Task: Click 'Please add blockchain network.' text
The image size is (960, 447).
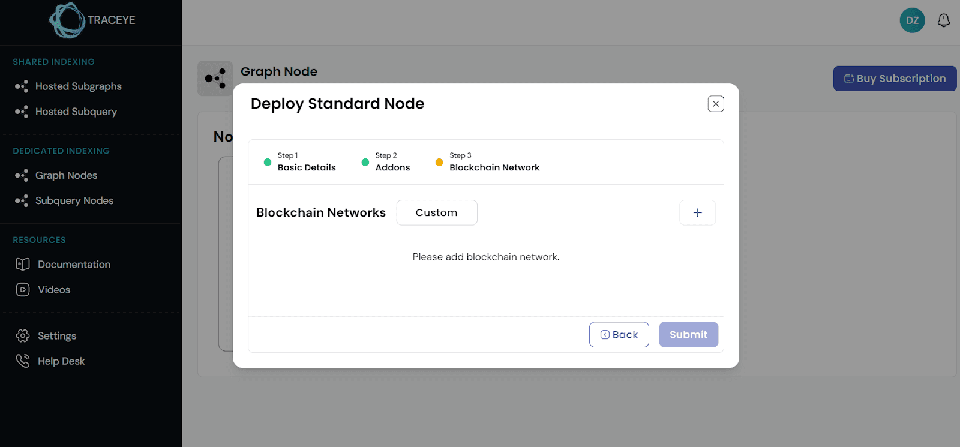Action: tap(486, 257)
